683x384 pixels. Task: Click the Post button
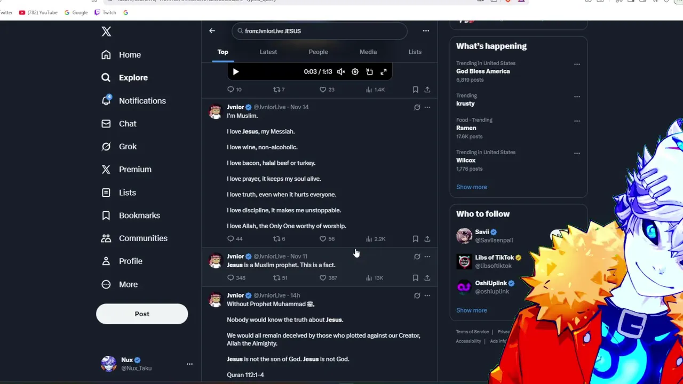[x=142, y=314]
